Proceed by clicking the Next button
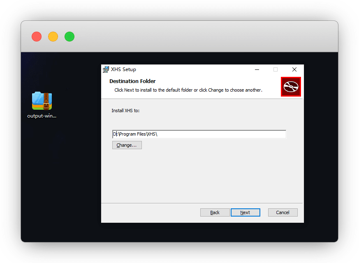The height and width of the screenshot is (263, 359). (245, 212)
